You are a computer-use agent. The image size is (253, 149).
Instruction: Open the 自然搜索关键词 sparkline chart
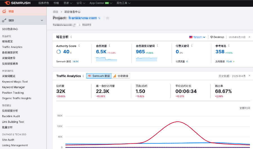coord(146,59)
